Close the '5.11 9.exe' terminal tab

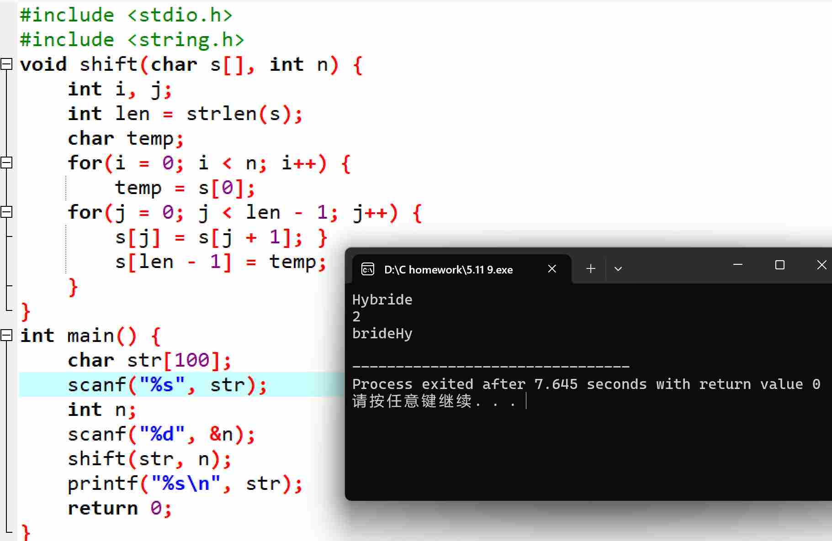(552, 269)
